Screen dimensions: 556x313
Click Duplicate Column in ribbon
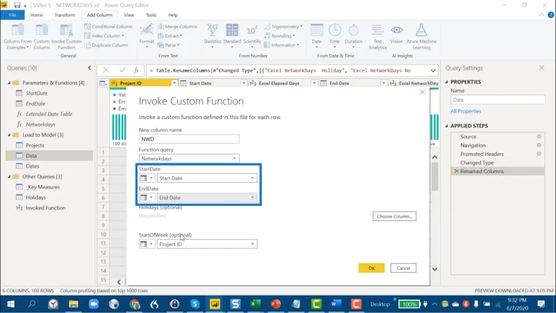coord(106,45)
